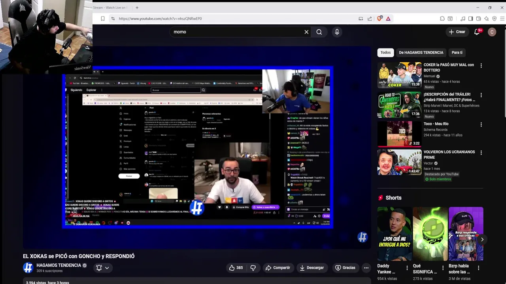
Task: Open options menu for Toco - Meu Rio
Action: pos(481,125)
